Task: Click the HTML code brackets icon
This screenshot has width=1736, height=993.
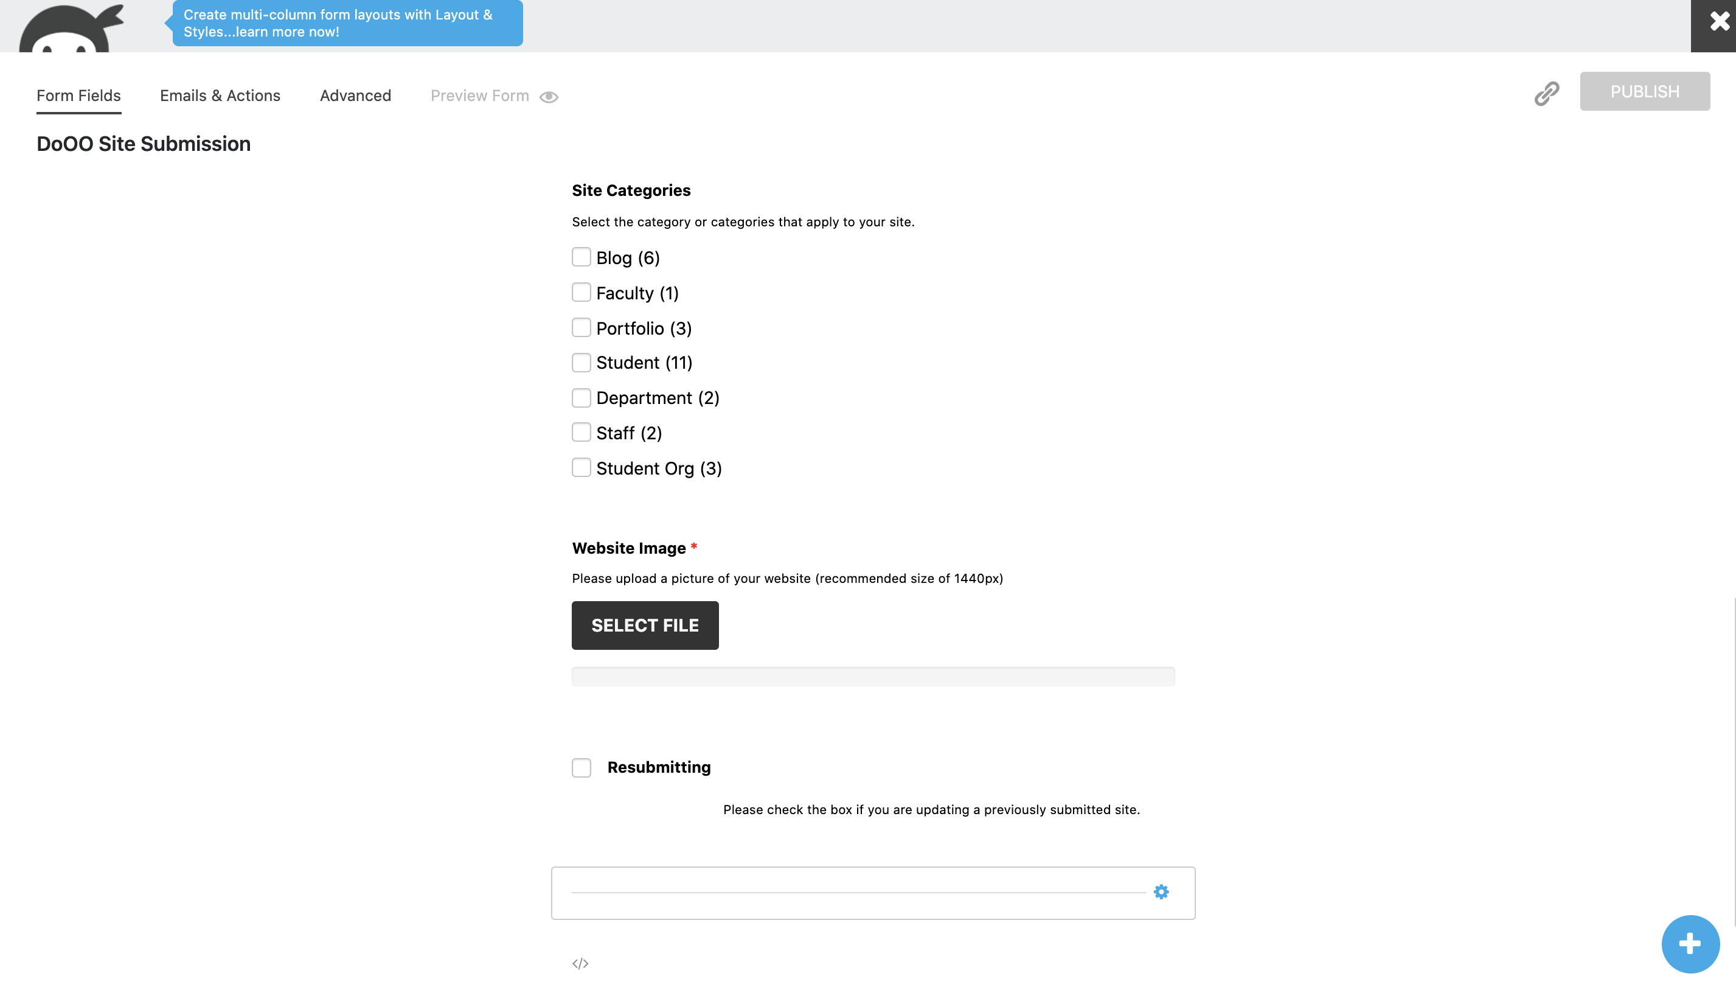Action: tap(580, 963)
